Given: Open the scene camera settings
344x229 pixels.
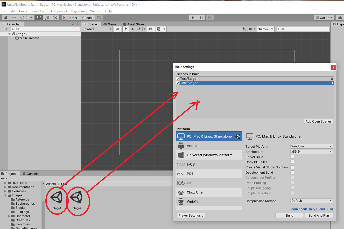Looking at the screenshot, I should pos(251,29).
